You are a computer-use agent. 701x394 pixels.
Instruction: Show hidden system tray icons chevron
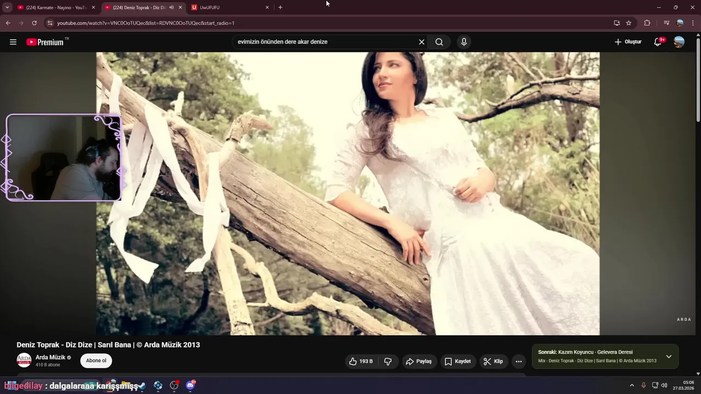coord(631,385)
